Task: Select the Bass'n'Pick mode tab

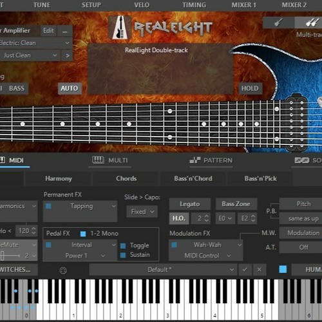Action: point(260,178)
